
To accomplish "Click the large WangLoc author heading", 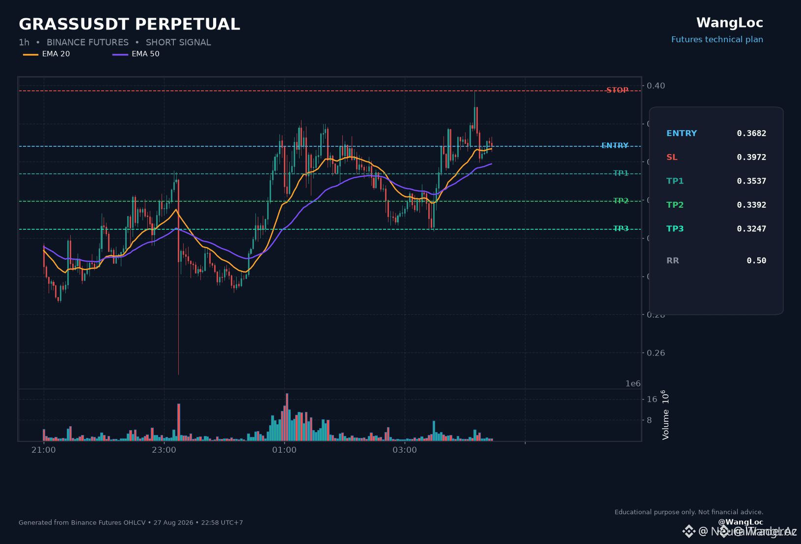I will (729, 23).
